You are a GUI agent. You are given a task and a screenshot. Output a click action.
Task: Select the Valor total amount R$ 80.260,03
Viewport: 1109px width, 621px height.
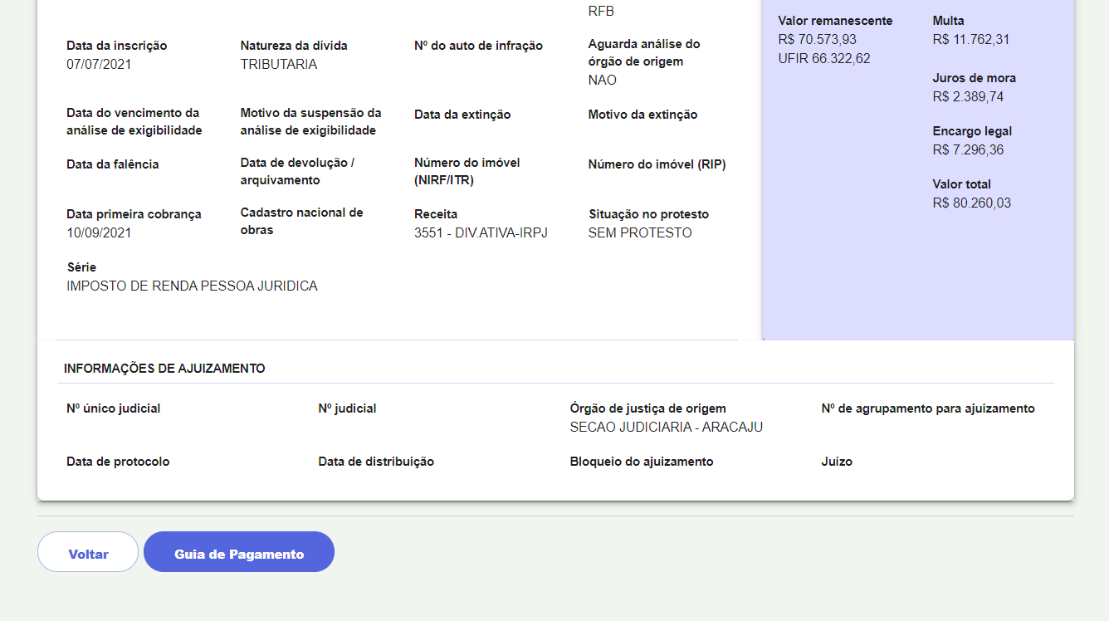971,203
